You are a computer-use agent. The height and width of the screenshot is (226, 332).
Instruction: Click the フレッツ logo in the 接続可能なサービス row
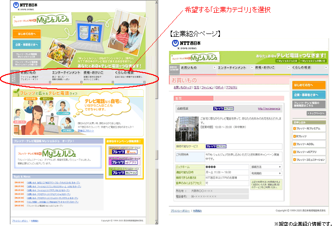(216, 146)
